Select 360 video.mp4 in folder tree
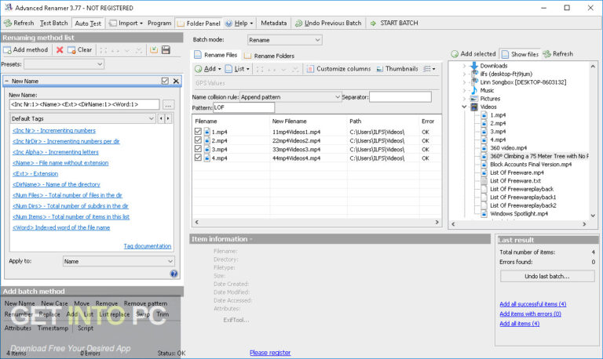Screen dimensions: 603x359 pos(509,148)
